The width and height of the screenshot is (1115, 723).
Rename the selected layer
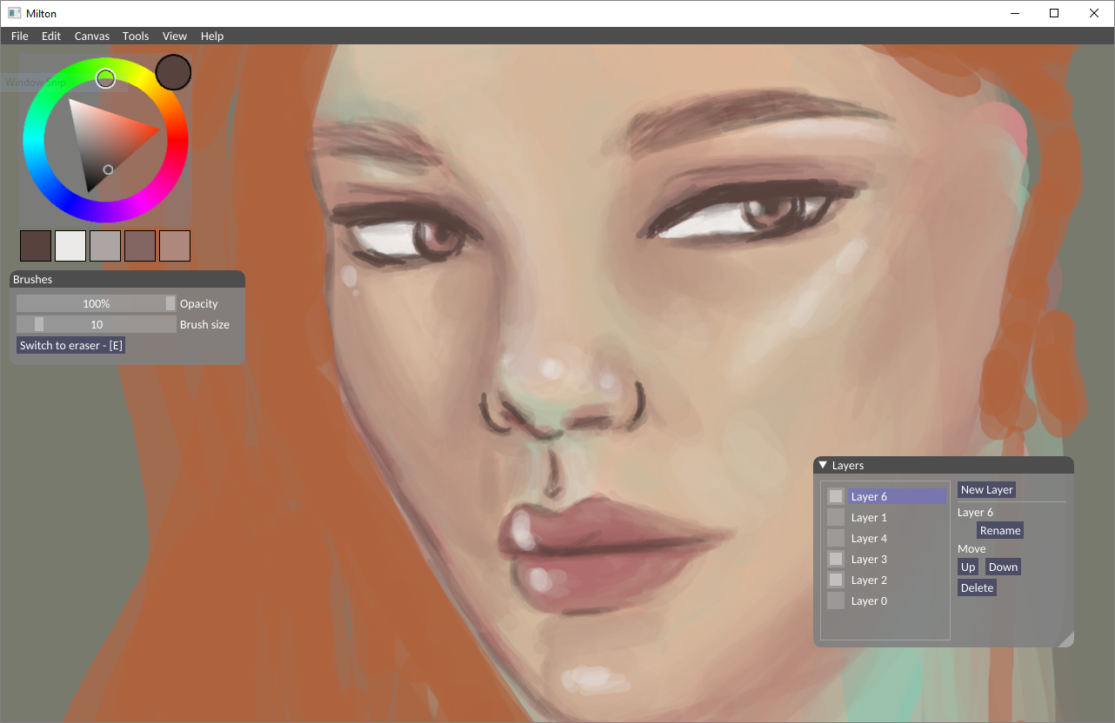(1000, 530)
